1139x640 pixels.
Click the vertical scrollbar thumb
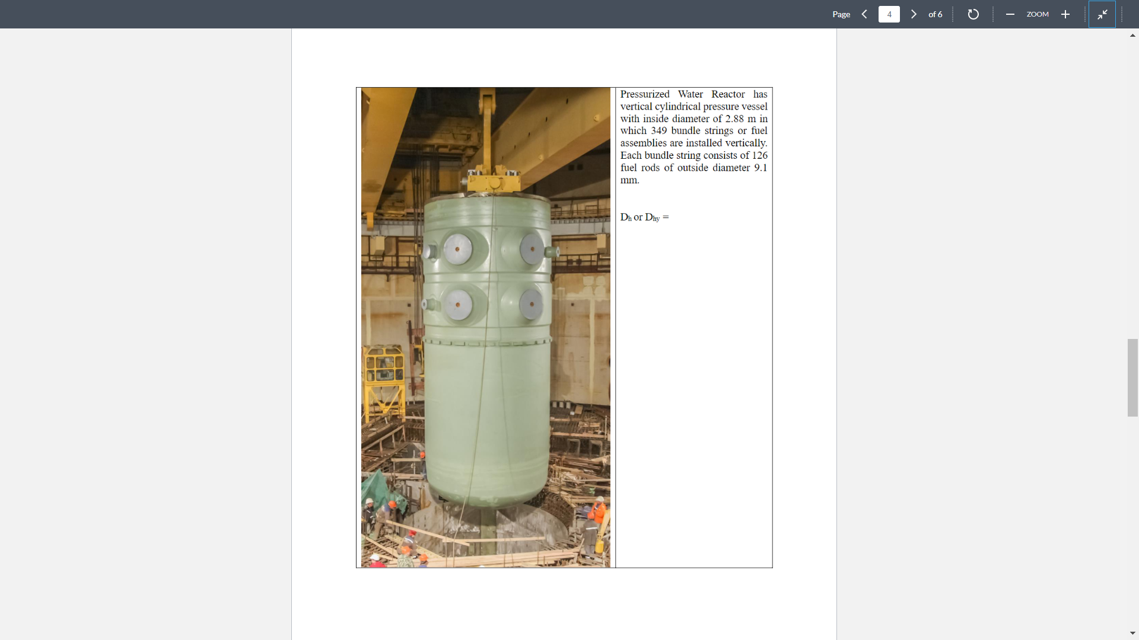coord(1132,377)
